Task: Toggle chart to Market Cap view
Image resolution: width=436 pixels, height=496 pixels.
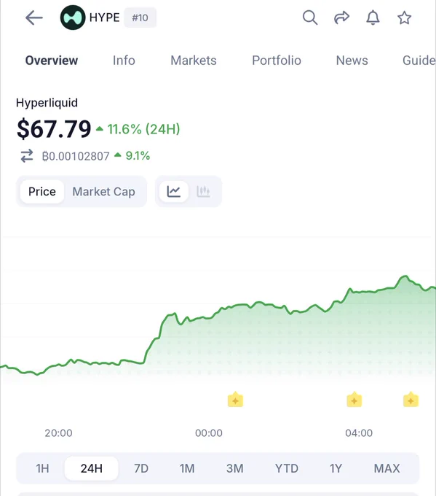Action: [x=104, y=191]
